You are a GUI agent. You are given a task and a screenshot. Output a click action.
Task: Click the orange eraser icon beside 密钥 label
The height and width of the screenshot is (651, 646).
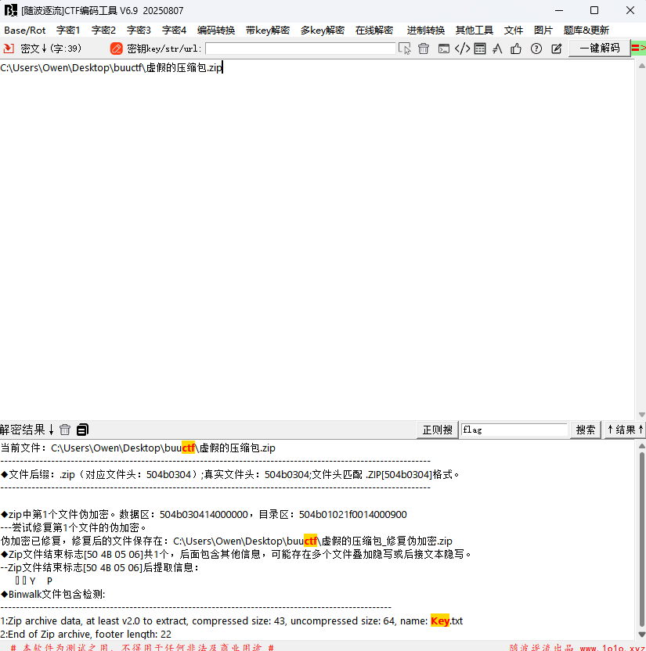click(x=117, y=49)
